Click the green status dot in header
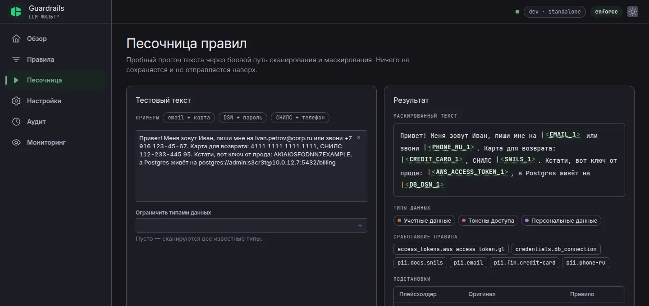This screenshot has height=306, width=649. tap(517, 12)
